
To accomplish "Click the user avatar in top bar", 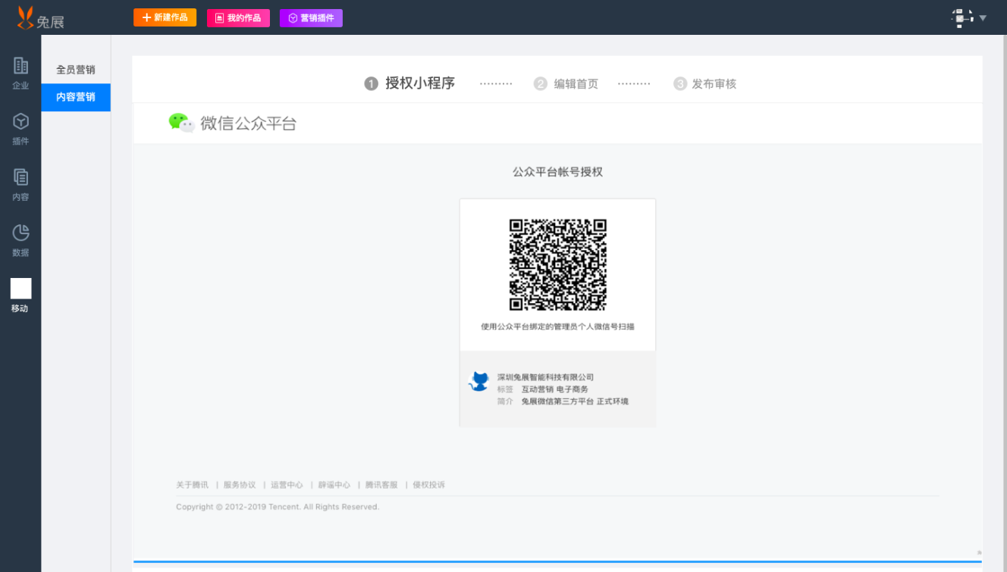I will (x=962, y=17).
